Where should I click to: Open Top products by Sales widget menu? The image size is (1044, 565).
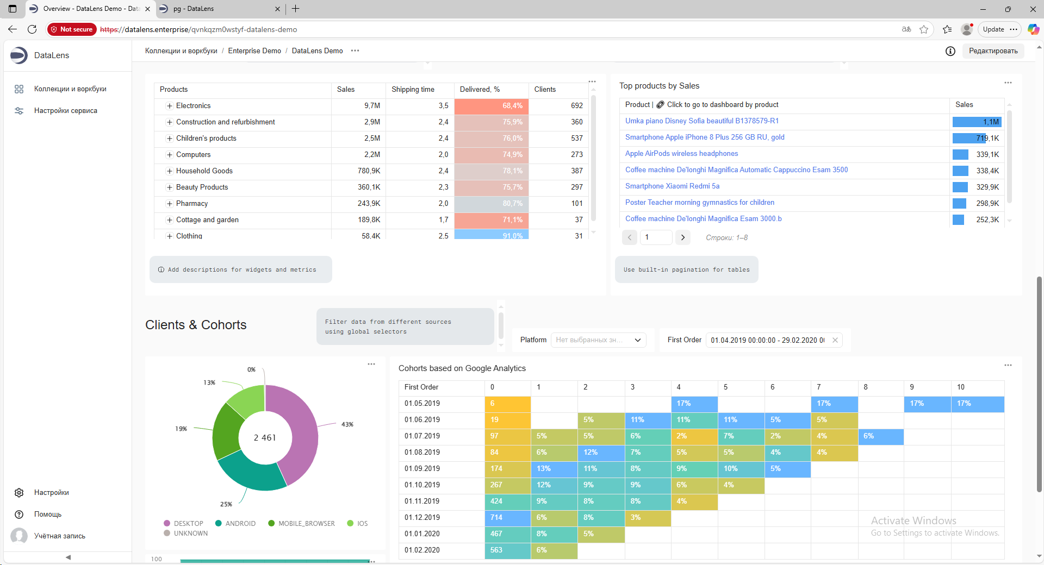tap(1008, 83)
